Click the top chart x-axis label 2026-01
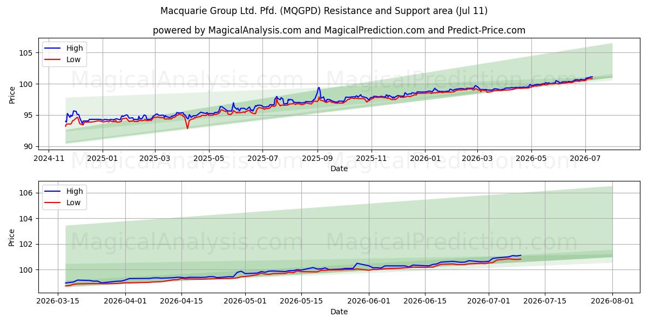This screenshot has height=324, width=648. tap(425, 159)
